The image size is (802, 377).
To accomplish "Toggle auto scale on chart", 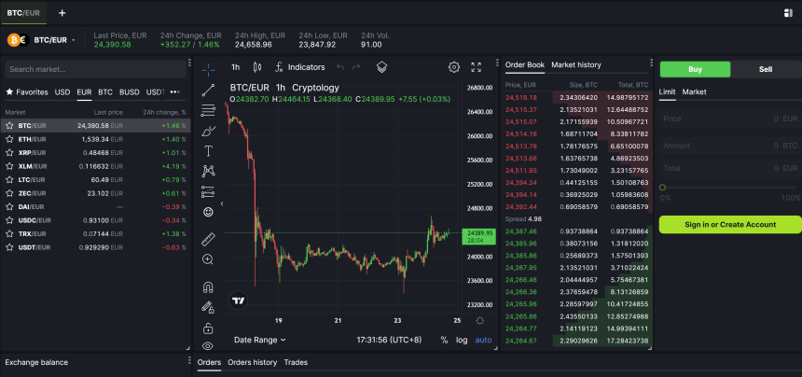I will (x=483, y=340).
